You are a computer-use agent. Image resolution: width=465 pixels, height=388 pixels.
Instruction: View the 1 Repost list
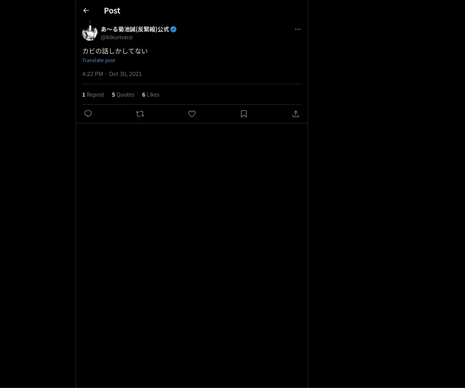tap(93, 95)
